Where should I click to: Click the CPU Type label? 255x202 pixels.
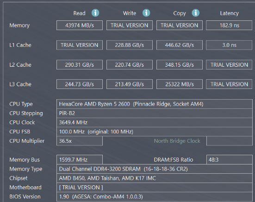click(x=21, y=104)
